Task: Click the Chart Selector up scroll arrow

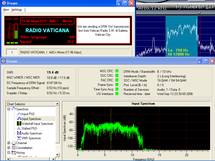Action: [58, 104]
